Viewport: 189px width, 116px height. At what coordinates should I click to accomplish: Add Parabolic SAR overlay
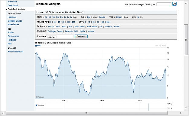(x=71, y=31)
